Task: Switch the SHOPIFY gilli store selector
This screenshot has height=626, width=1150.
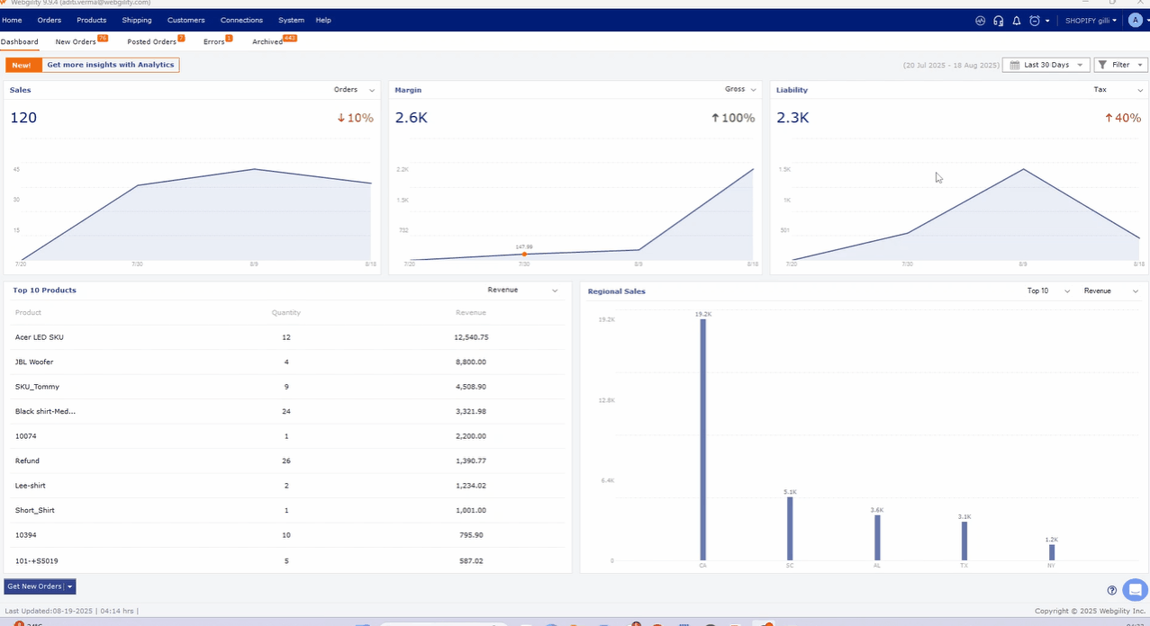Action: coord(1091,21)
